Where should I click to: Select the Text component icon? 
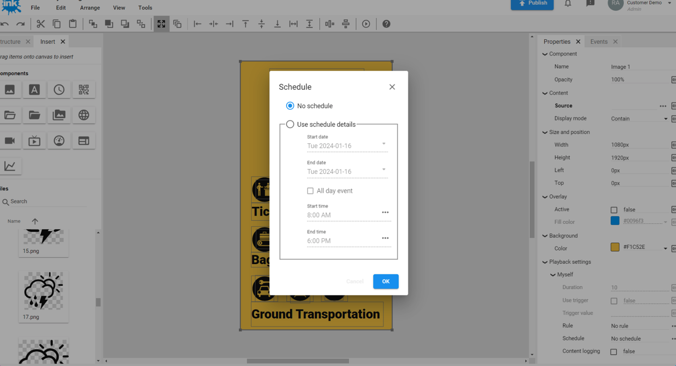[34, 90]
